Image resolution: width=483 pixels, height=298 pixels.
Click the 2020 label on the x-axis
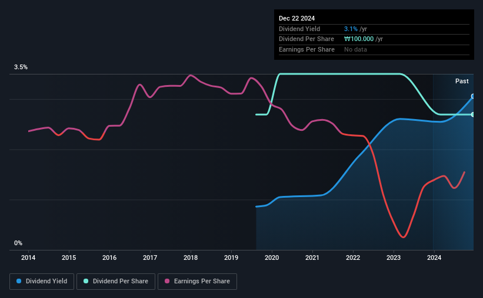click(x=272, y=258)
